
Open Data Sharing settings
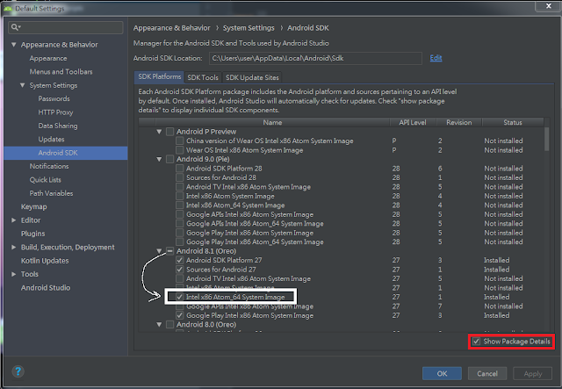(x=58, y=126)
